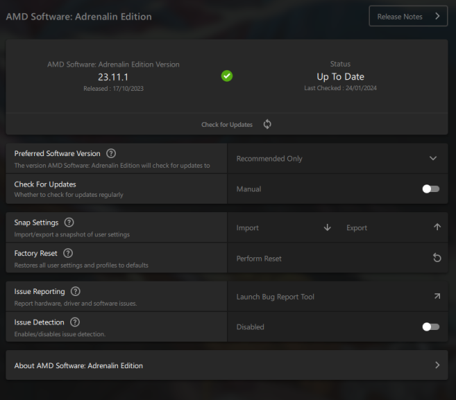Open help icon next to Issue Reporting
The image size is (456, 400).
[76, 292]
